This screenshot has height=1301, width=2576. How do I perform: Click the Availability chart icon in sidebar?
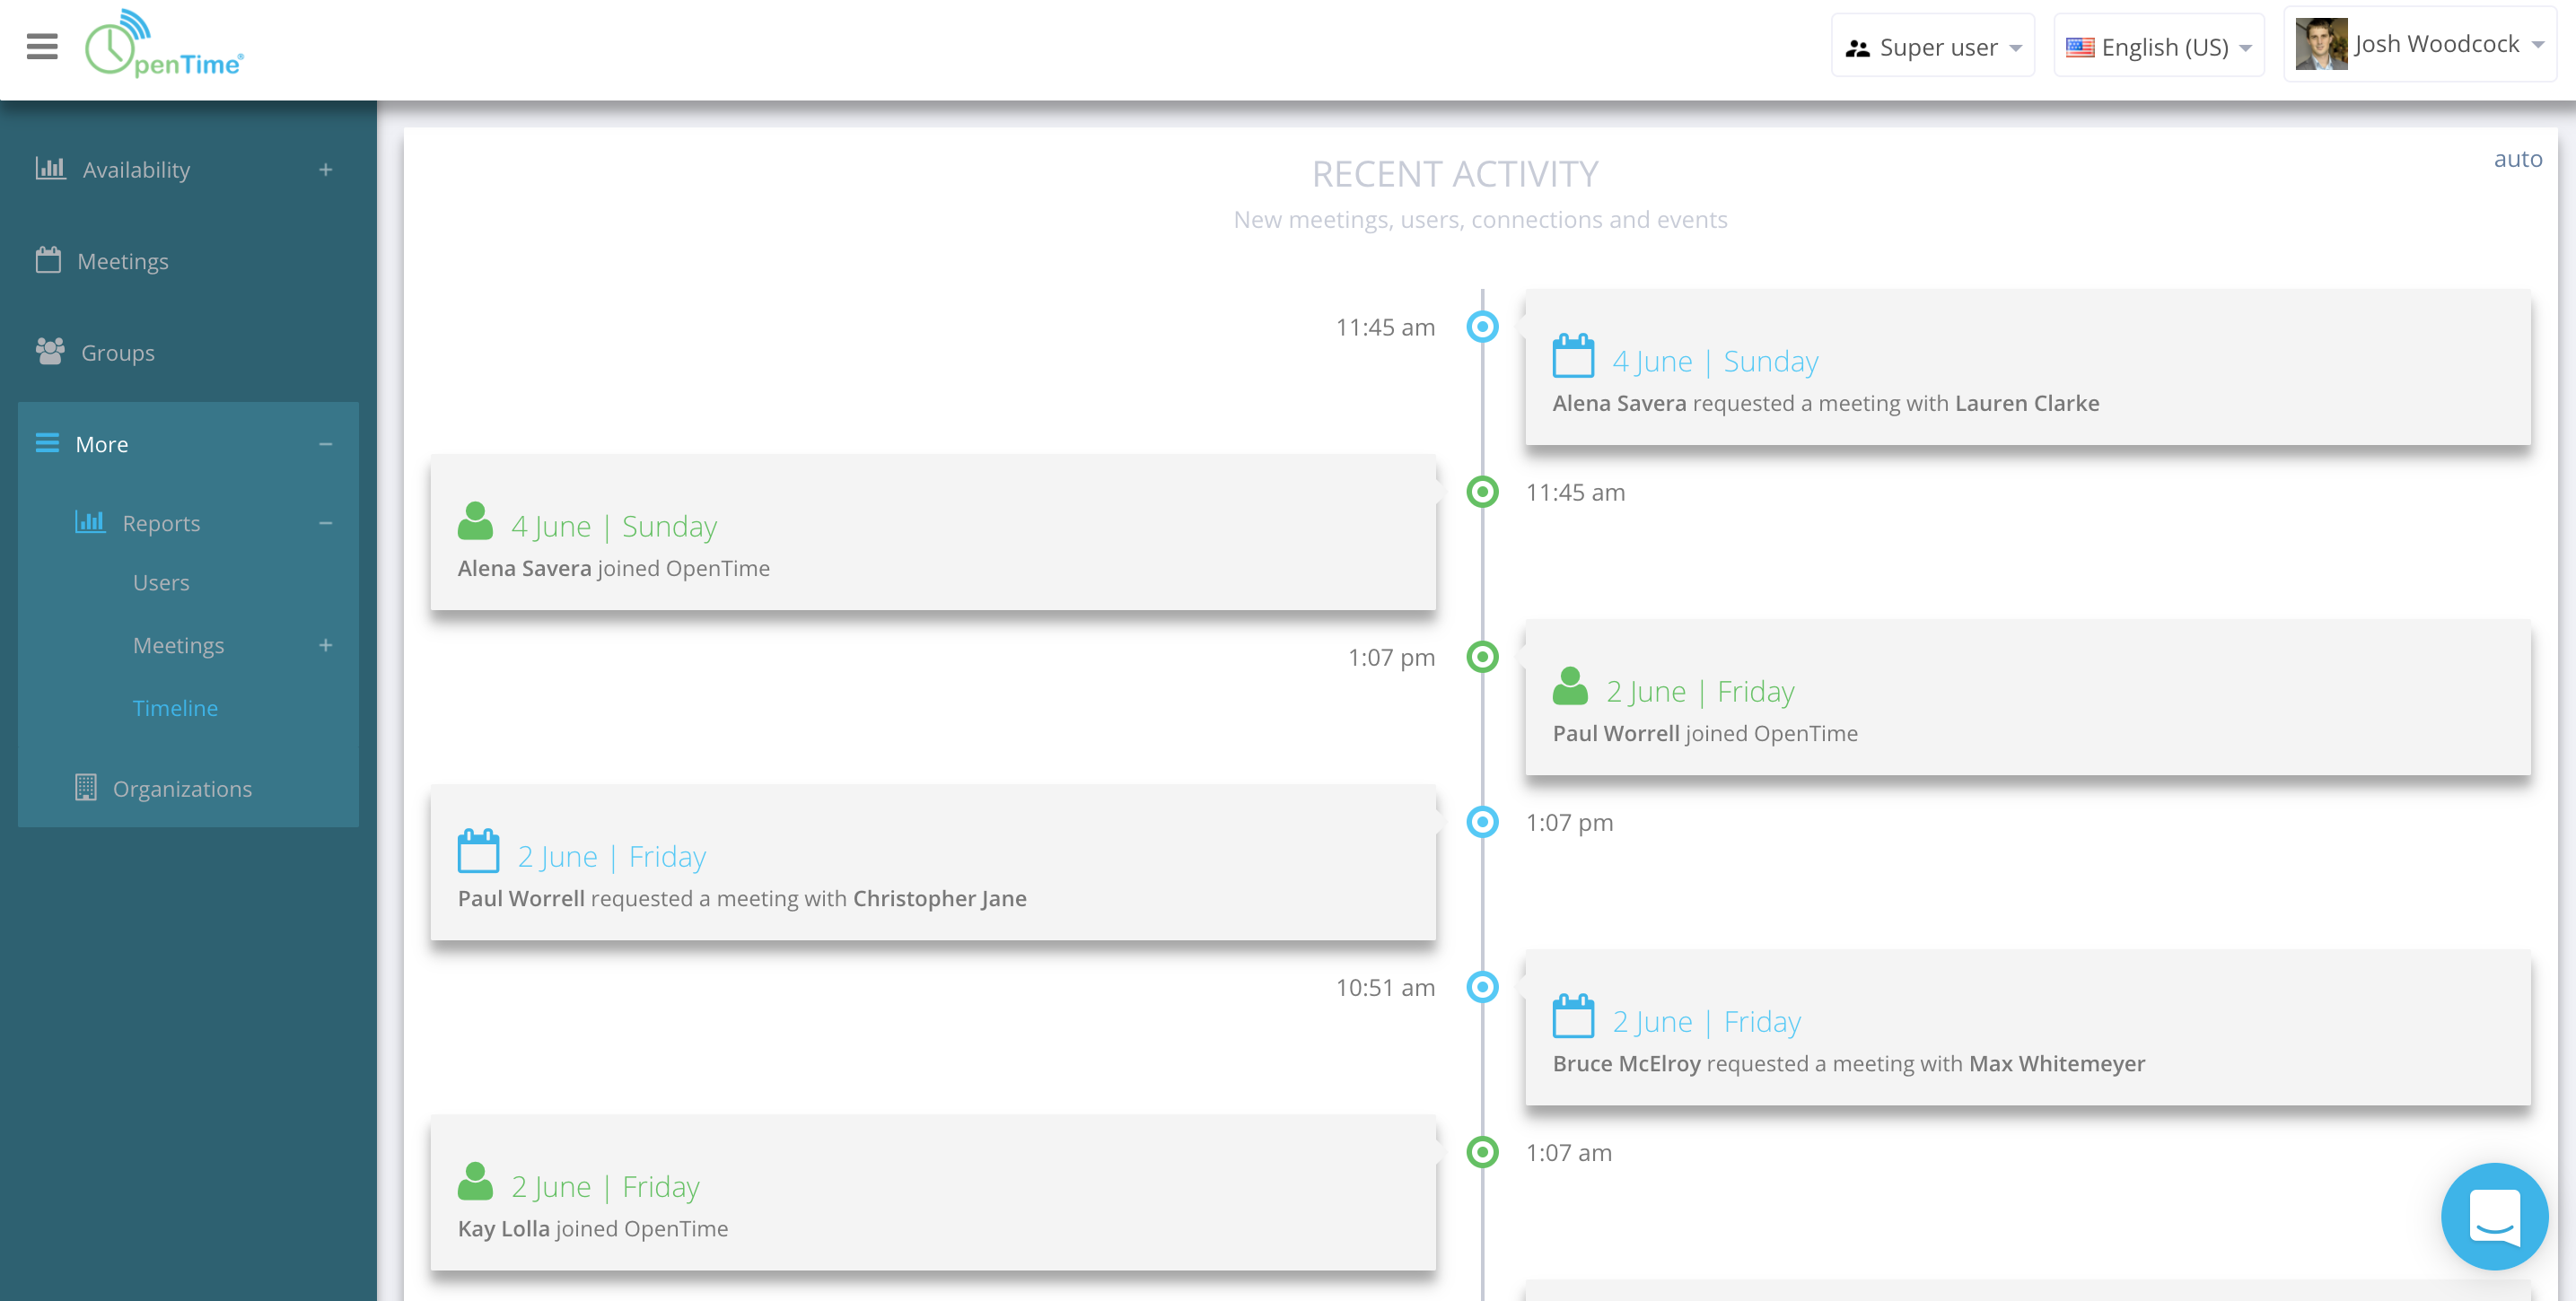[50, 168]
